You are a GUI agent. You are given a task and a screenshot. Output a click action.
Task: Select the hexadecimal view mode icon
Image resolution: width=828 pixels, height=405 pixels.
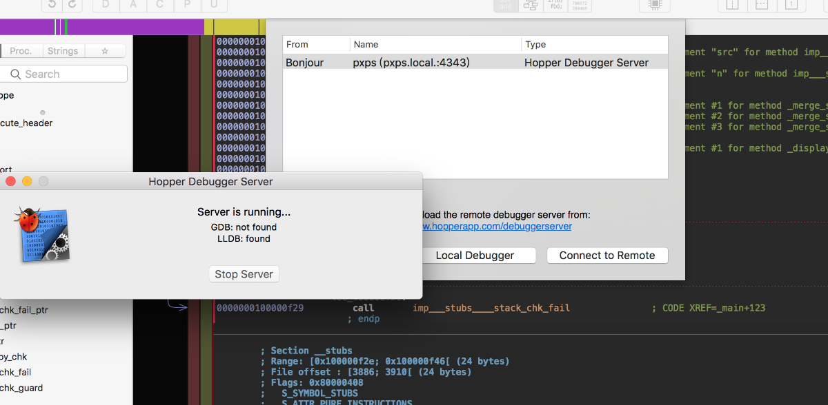[578, 5]
